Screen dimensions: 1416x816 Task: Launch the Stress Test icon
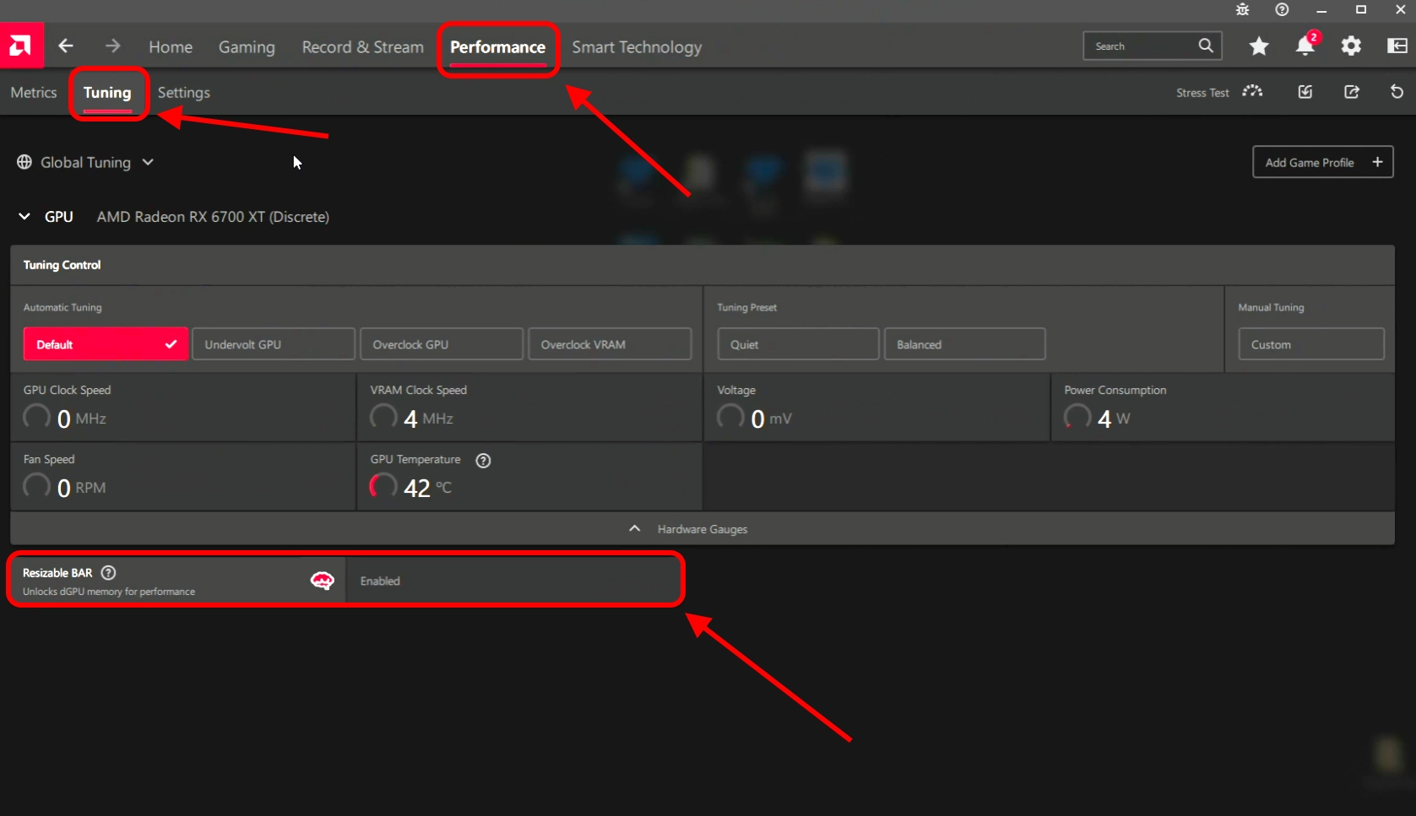tap(1252, 92)
